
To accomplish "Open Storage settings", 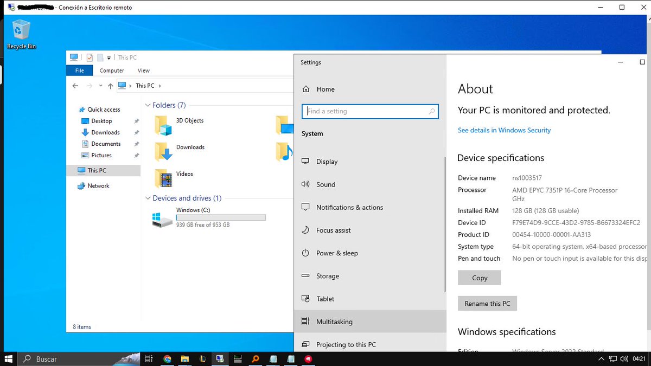I will (370, 276).
